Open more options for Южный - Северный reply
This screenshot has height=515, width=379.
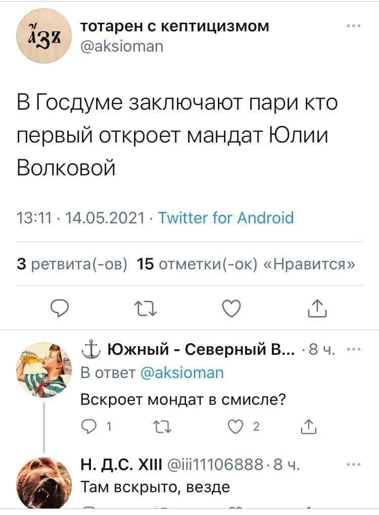pyautogui.click(x=354, y=349)
